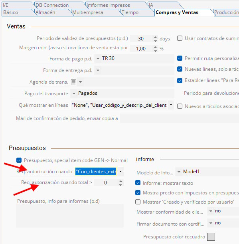Uncheck Permitir ruta personalizada checkbox
Image resolution: width=239 pixels, height=244 pixels.
pos(180,58)
